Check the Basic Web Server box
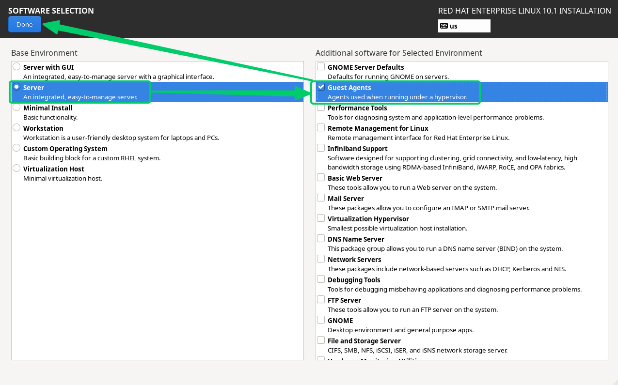The image size is (618, 385). [321, 177]
